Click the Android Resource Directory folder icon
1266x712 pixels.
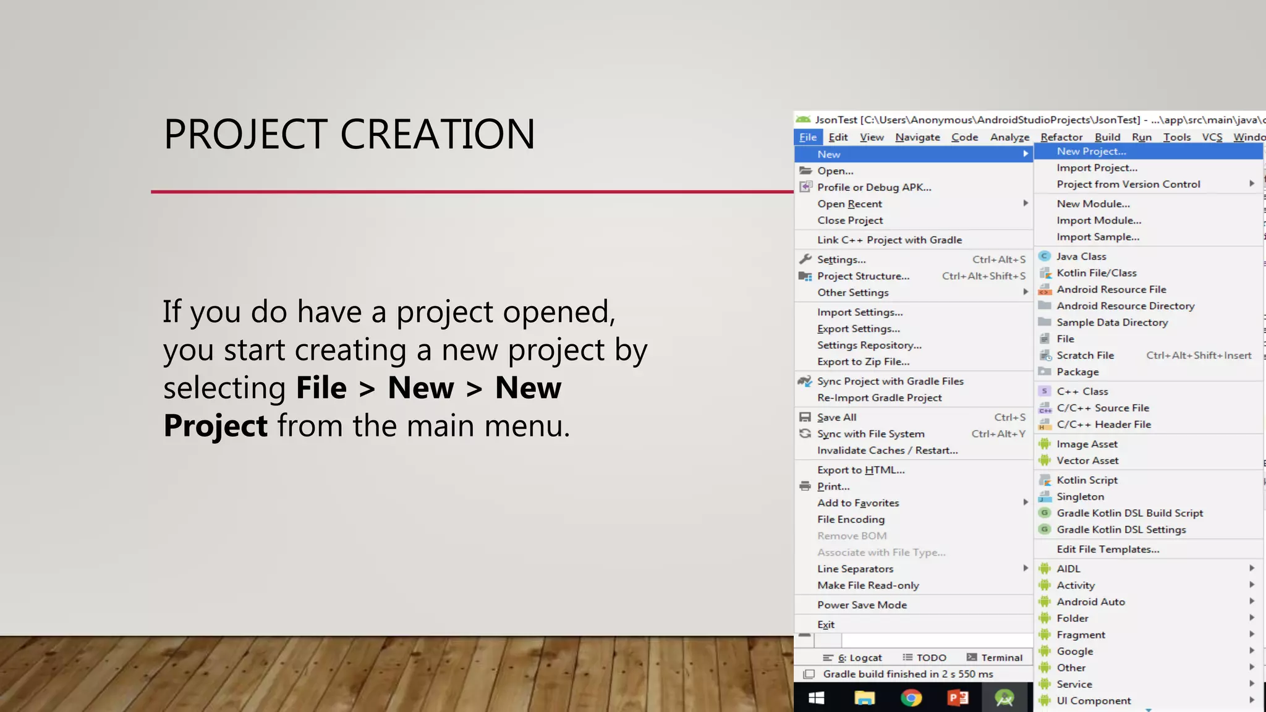click(x=1045, y=305)
